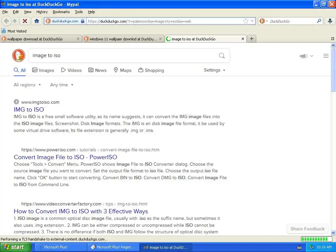Click the padlock site identity icon

(x=83, y=21)
